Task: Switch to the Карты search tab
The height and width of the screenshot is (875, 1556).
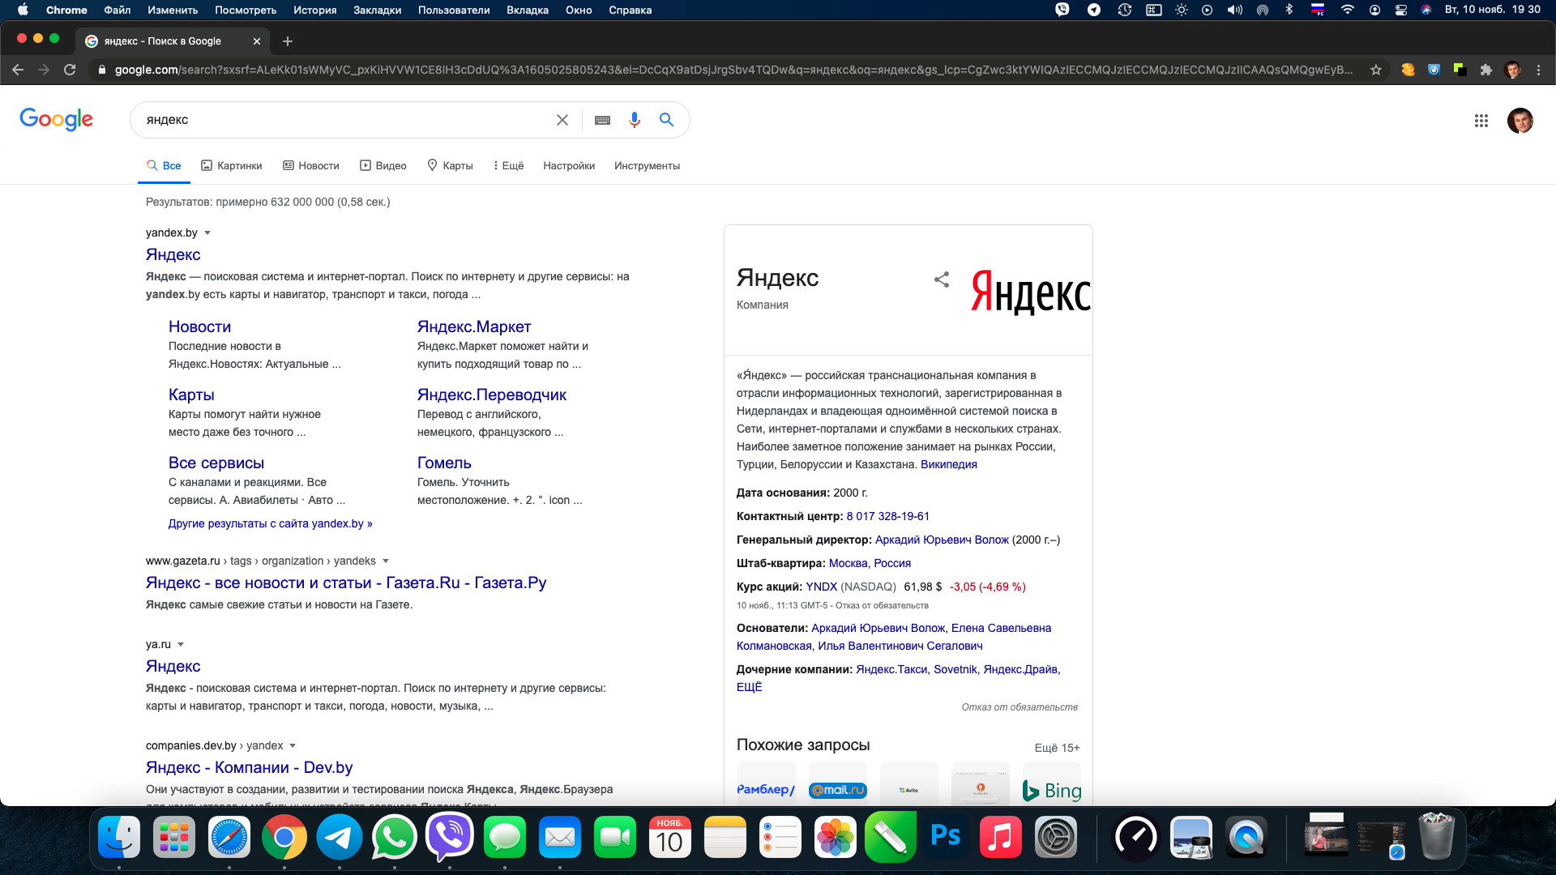Action: (x=450, y=165)
